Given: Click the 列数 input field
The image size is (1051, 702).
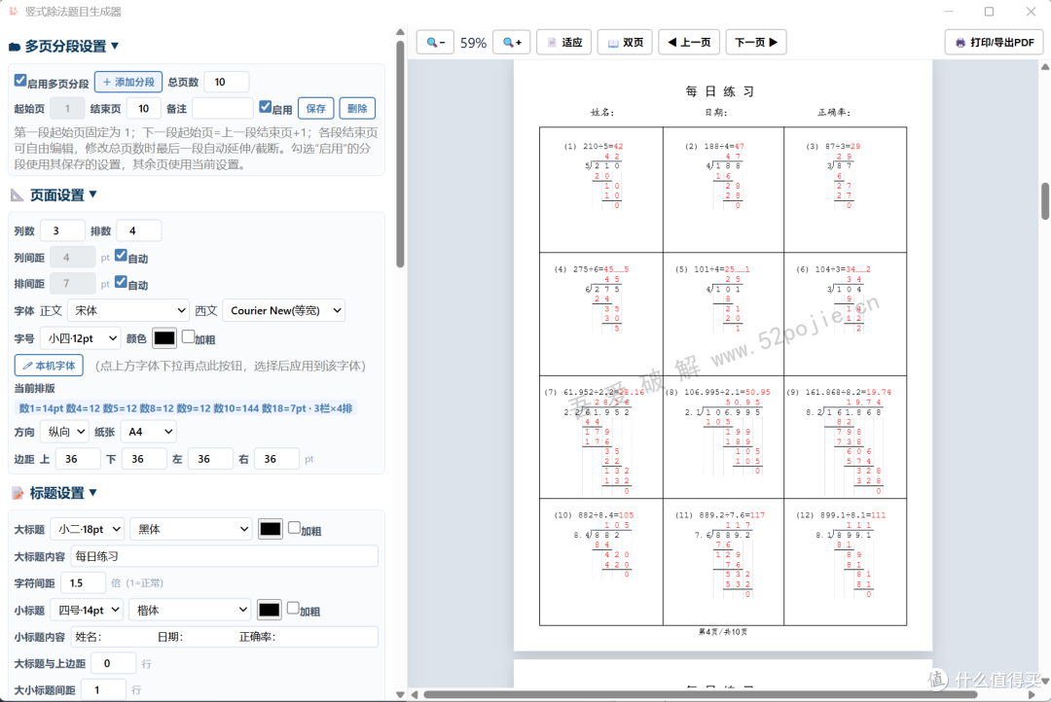Looking at the screenshot, I should pyautogui.click(x=62, y=230).
